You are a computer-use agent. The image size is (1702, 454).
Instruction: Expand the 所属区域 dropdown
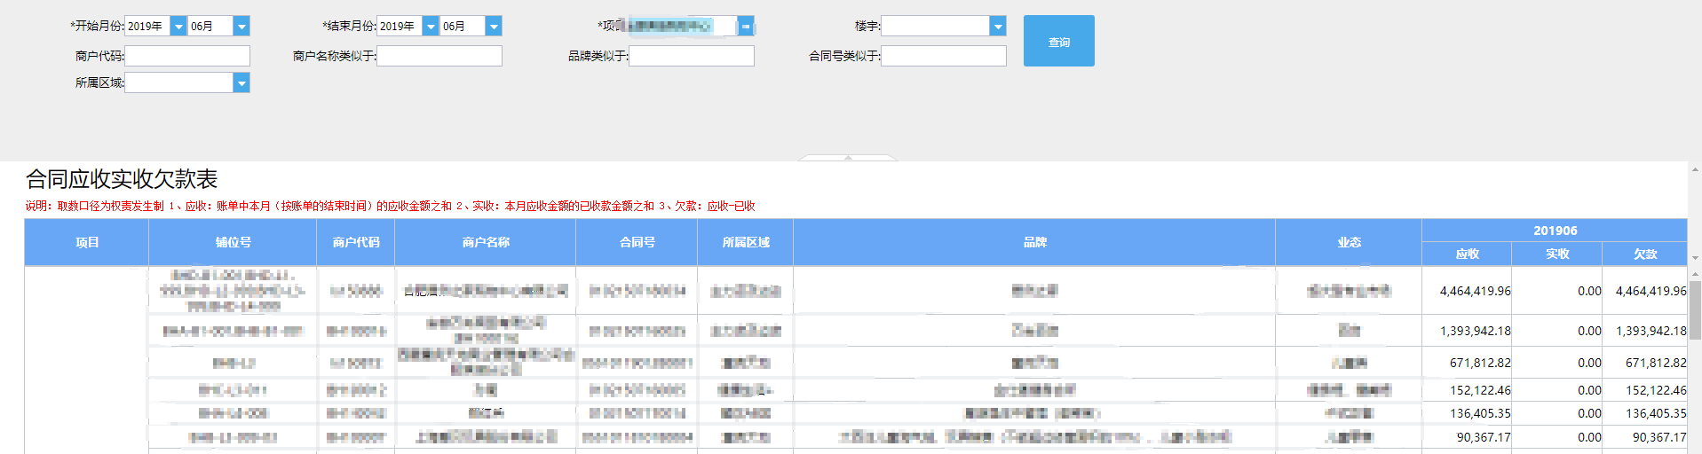point(241,82)
